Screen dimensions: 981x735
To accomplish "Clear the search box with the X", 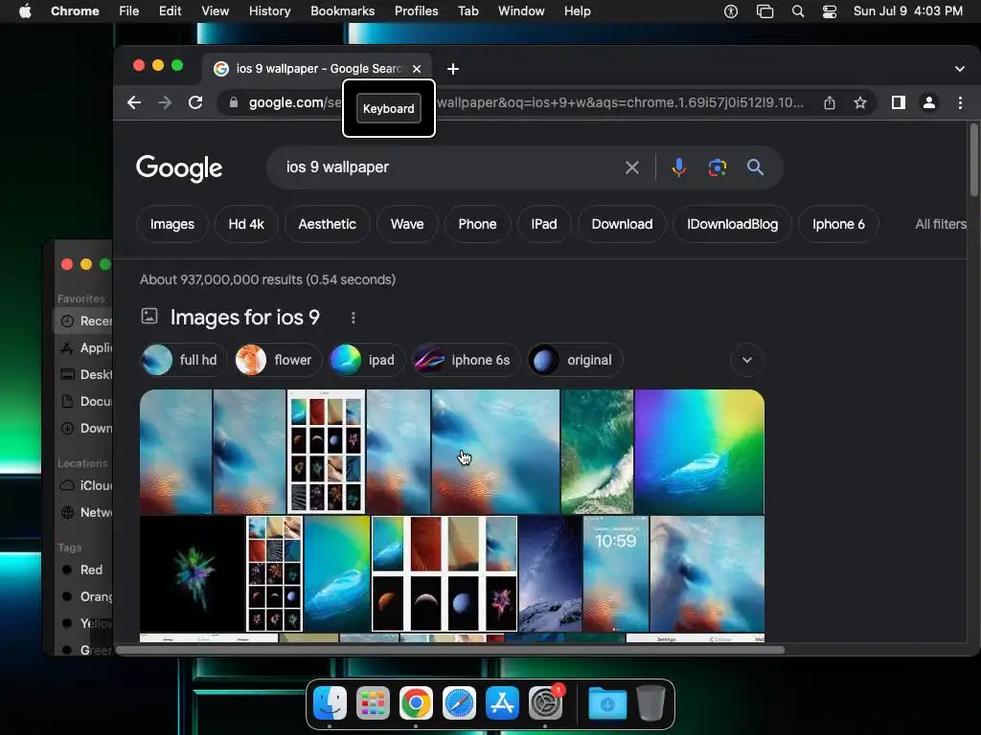I will click(632, 167).
